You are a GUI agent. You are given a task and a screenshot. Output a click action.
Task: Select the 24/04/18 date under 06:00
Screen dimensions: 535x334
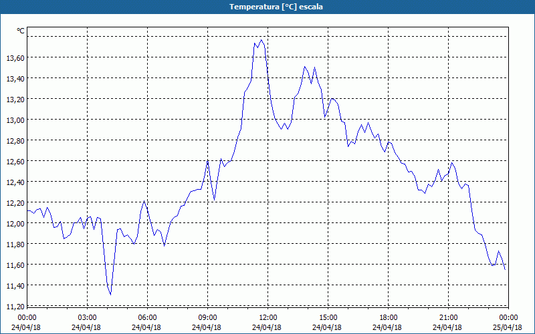tap(146, 327)
